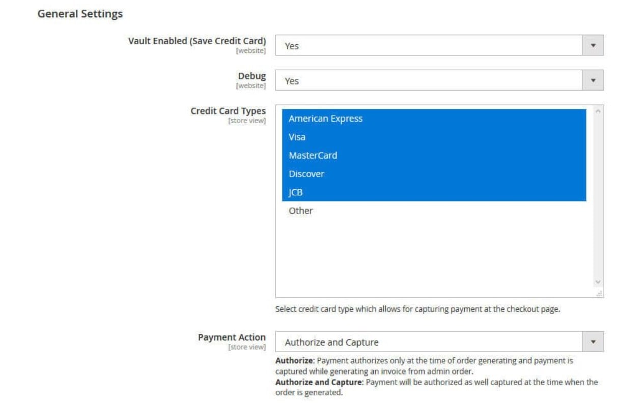This screenshot has height=405, width=618.
Task: Click the Debug dropdown arrow button
Action: click(x=593, y=80)
